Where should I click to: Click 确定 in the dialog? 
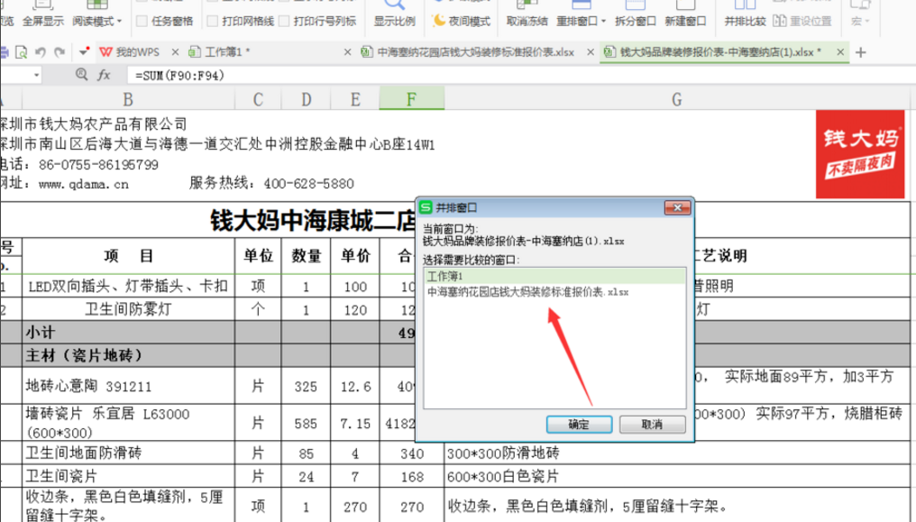point(578,425)
